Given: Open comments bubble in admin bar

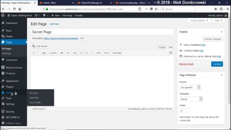Looking at the screenshot, I should tap(45, 15).
